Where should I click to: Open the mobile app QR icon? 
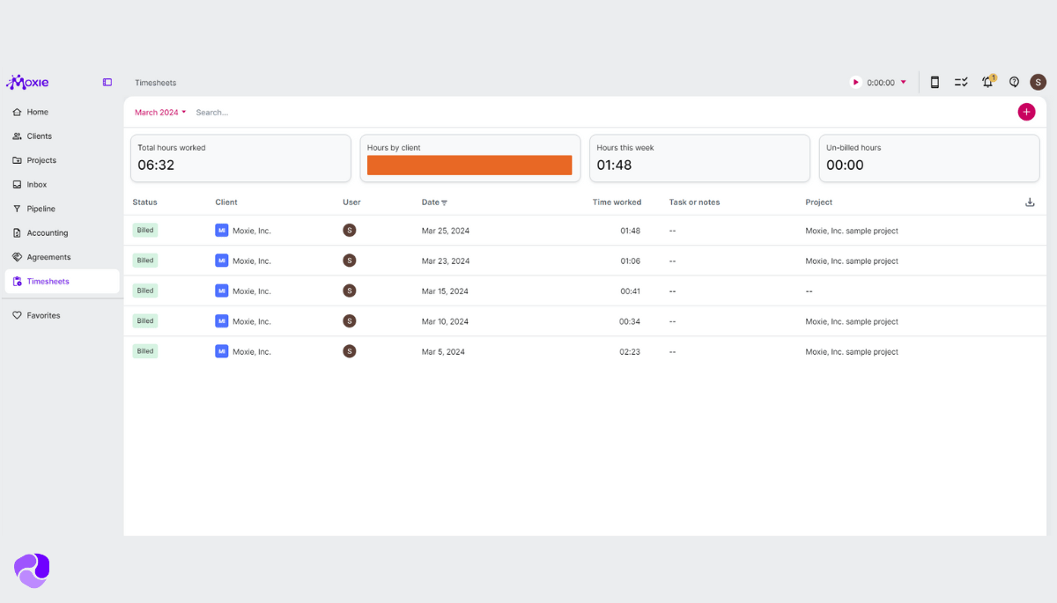(x=935, y=81)
